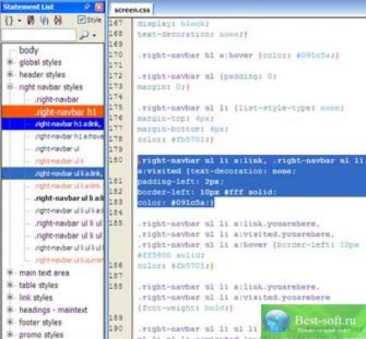Click the red braces toolbar icon
The image size is (366, 339).
point(58,21)
